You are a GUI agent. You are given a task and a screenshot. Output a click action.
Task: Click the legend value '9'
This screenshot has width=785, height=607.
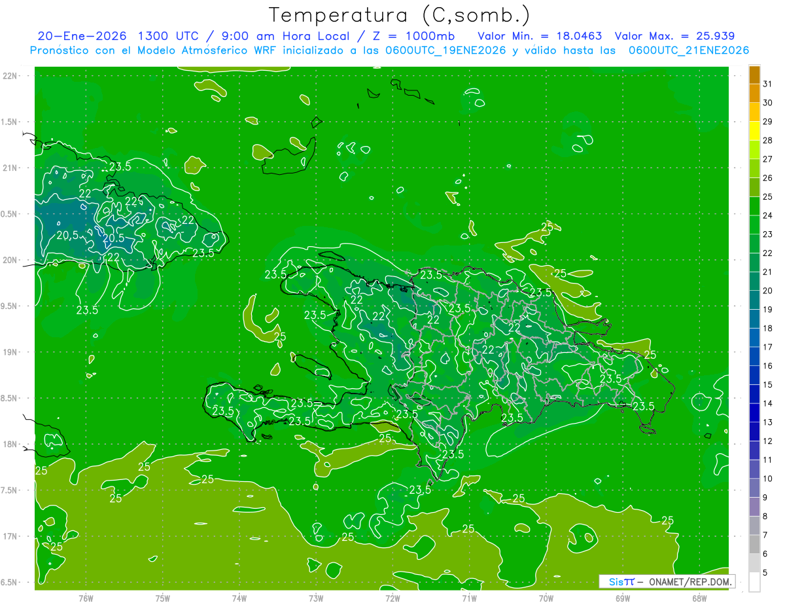[x=765, y=498]
